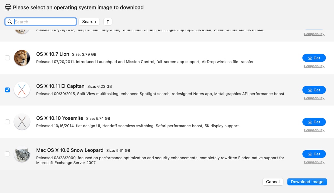Click the partially hidden Mountain Lion icon
Image resolution: width=334 pixels, height=193 pixels.
[x=22, y=31]
